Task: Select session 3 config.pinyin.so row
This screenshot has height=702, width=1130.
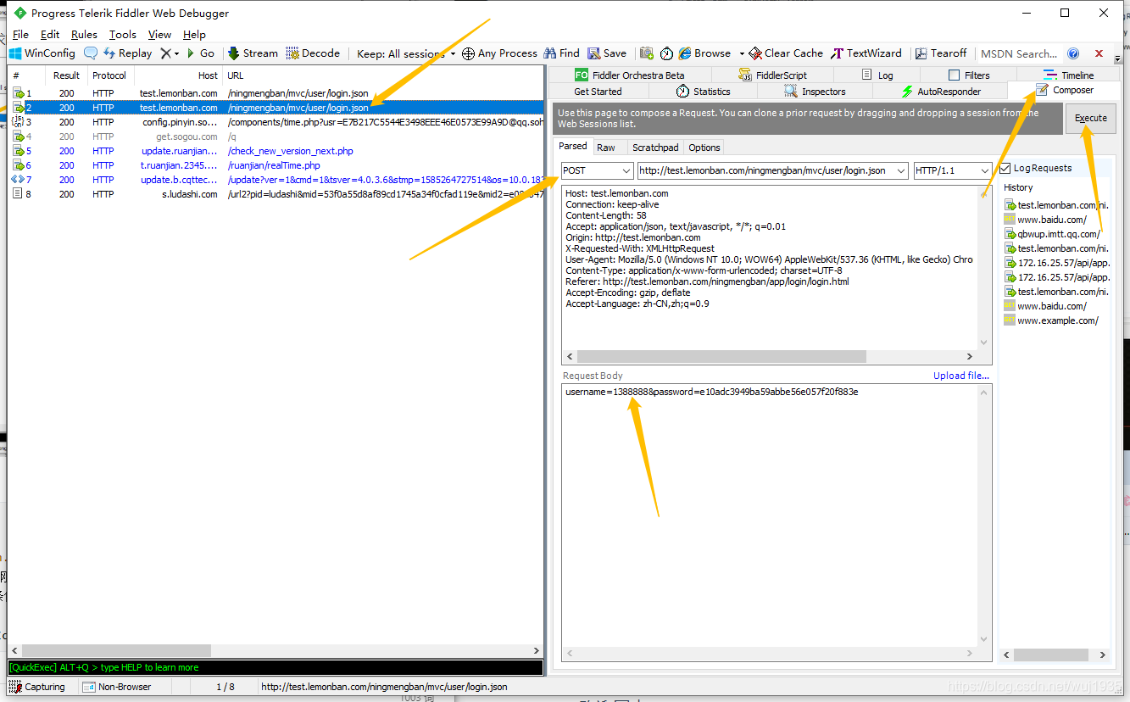Action: pos(276,122)
